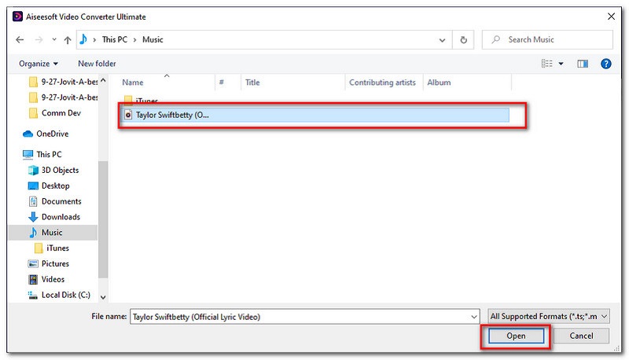Click the Documents icon in sidebar
The width and height of the screenshot is (629, 360).
(33, 201)
